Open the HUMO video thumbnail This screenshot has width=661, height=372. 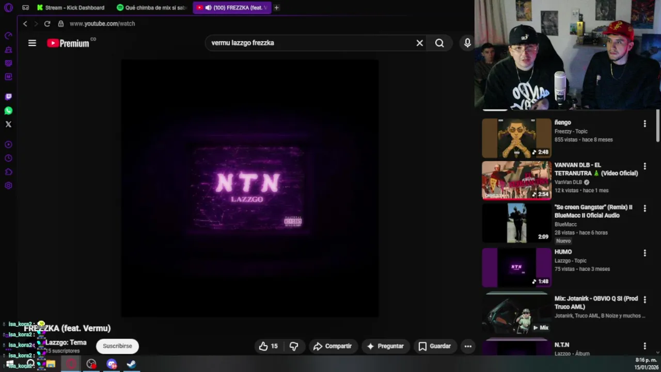tap(516, 267)
